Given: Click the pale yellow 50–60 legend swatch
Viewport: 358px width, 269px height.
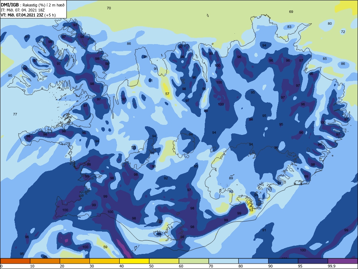Looking at the screenshot, I should pos(164,261).
